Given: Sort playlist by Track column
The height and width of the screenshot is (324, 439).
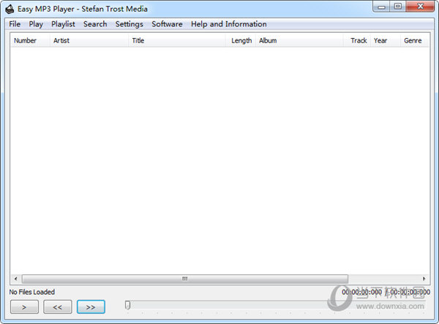Looking at the screenshot, I should [x=357, y=40].
